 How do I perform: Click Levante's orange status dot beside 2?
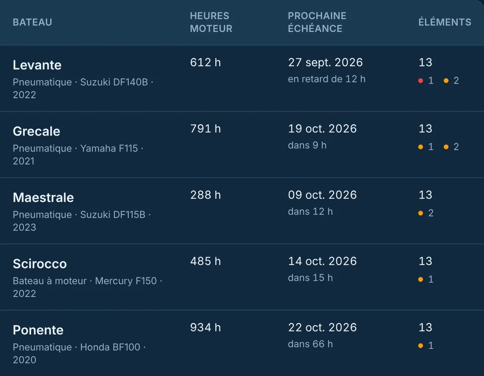446,80
